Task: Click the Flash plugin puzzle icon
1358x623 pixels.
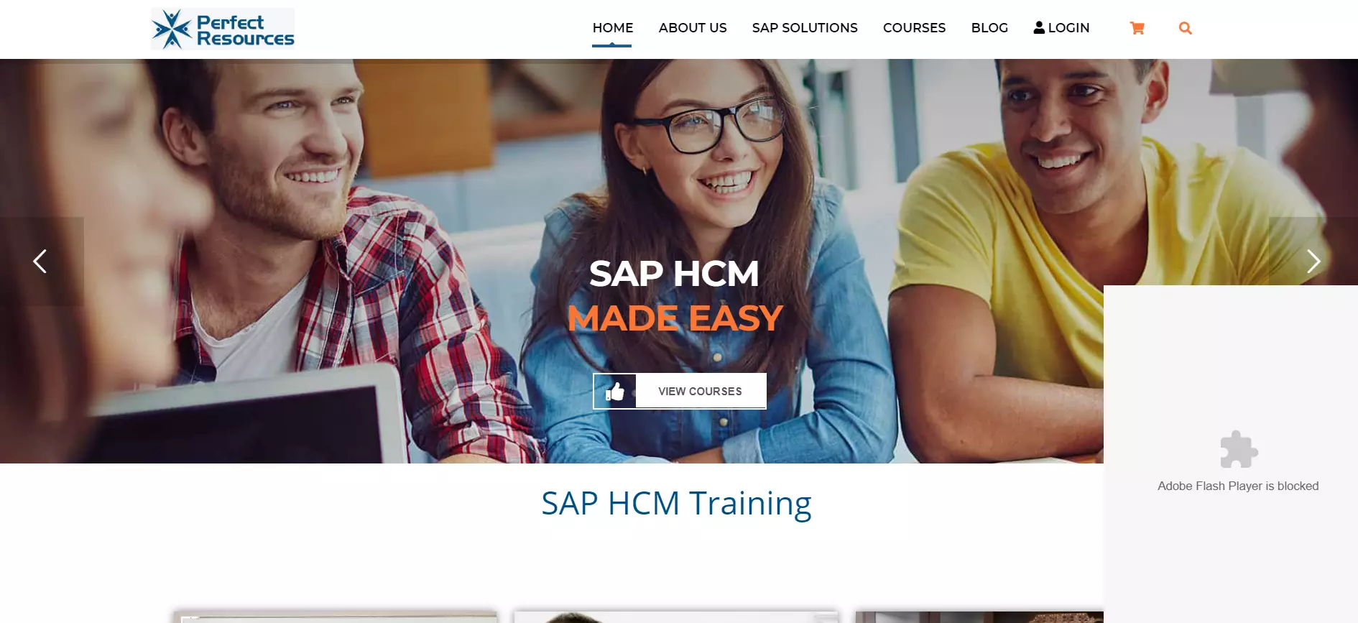Action: point(1239,449)
